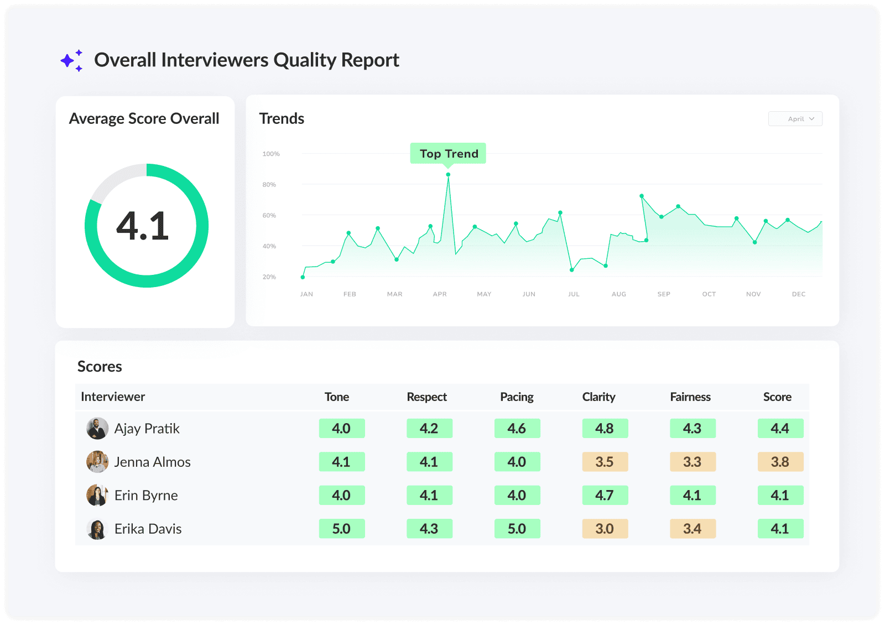Sort table by Fairness column header
885x625 pixels.
pos(690,397)
